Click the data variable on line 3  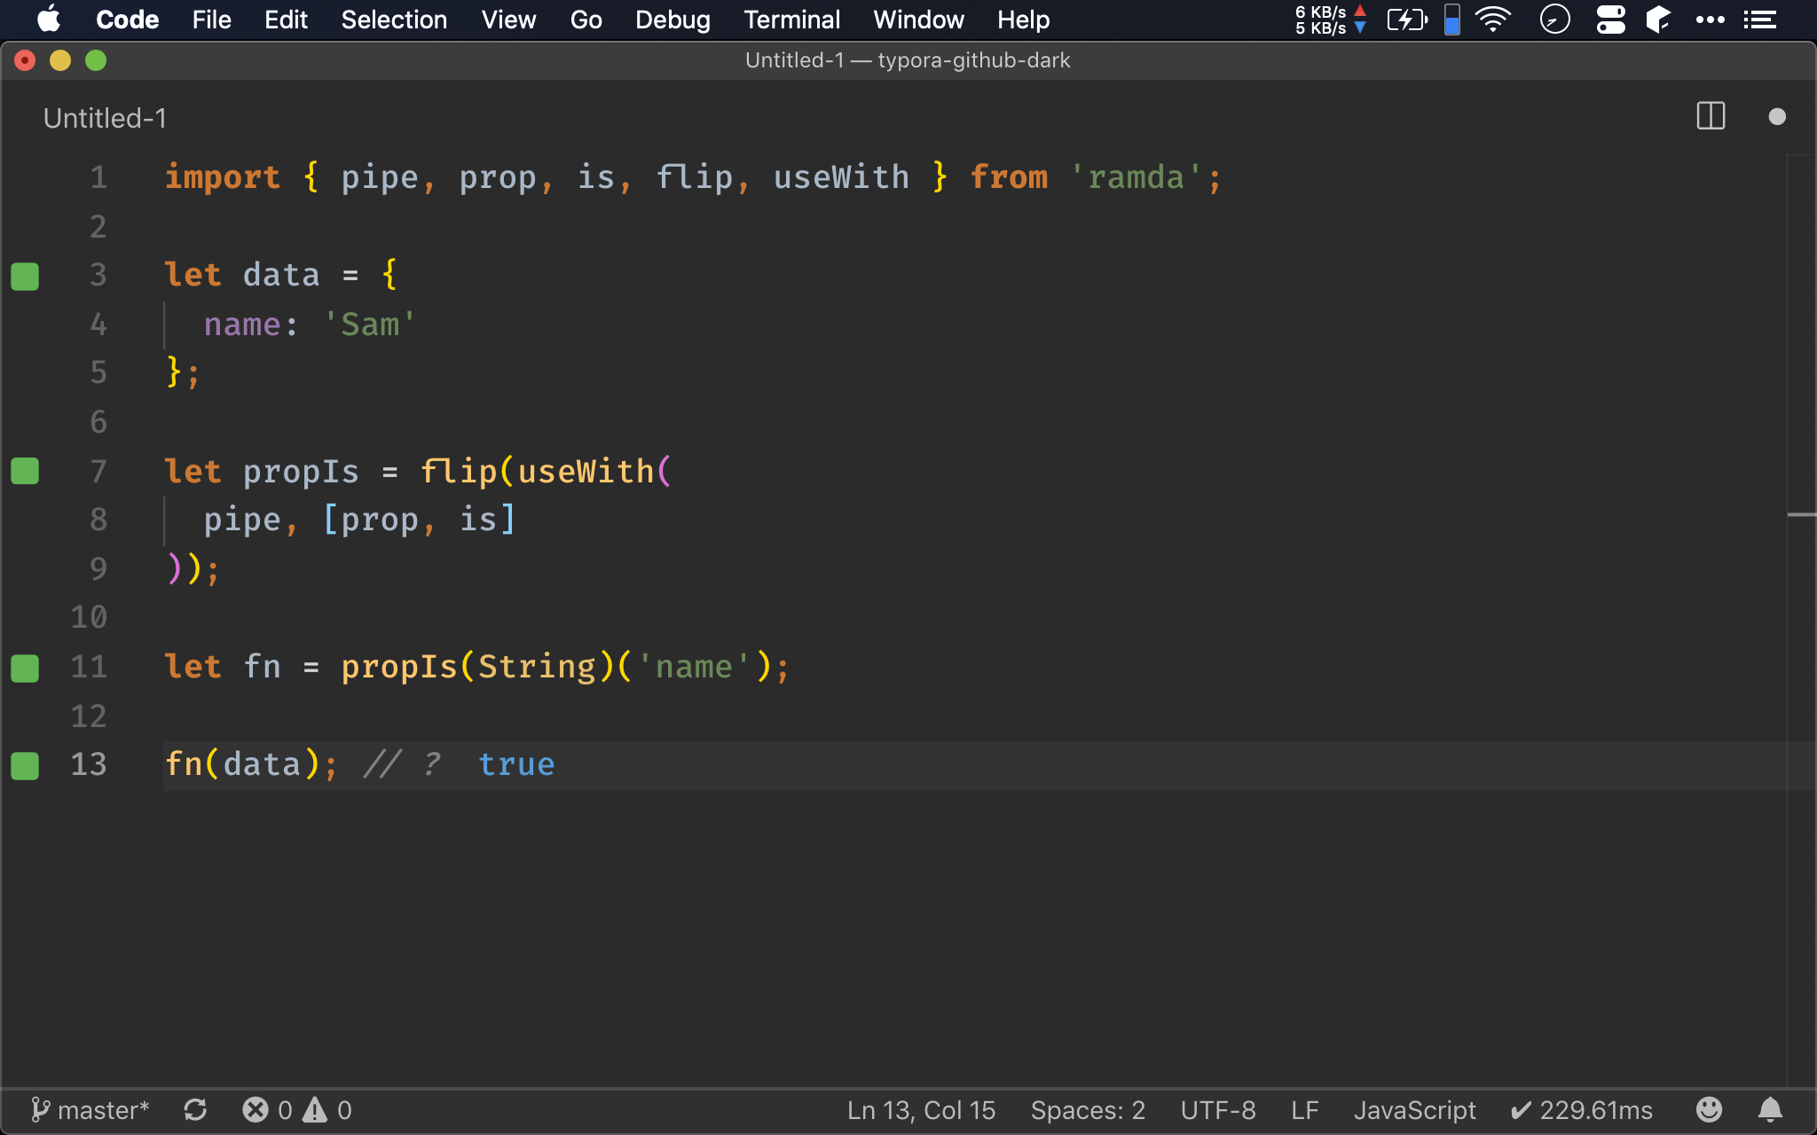click(x=280, y=275)
